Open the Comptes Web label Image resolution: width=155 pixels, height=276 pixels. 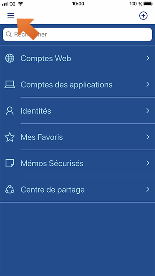(46, 58)
